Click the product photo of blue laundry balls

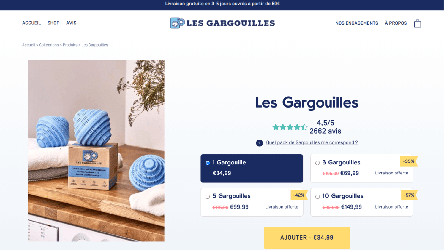point(96,151)
